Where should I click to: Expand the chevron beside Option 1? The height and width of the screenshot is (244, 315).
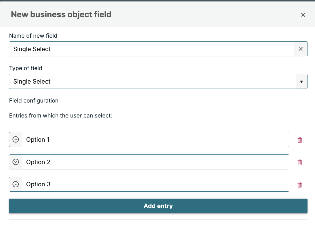click(16, 139)
